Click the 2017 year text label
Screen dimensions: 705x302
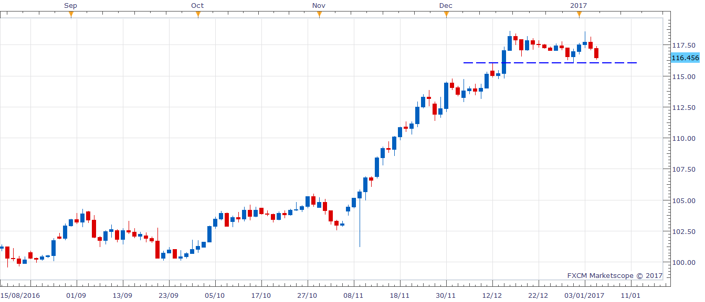578,5
